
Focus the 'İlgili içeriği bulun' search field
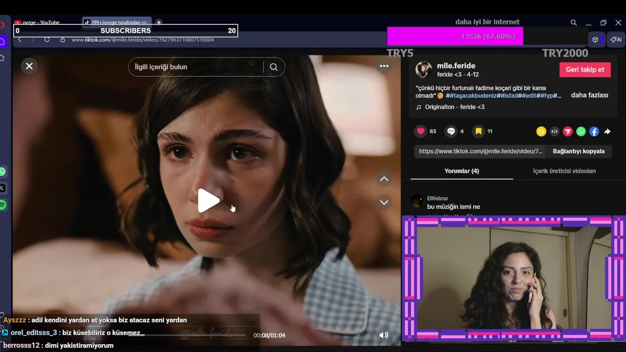click(x=197, y=67)
